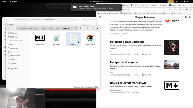
Task: Open the list-all-tabs chevron in browser
Action: coord(184,5)
